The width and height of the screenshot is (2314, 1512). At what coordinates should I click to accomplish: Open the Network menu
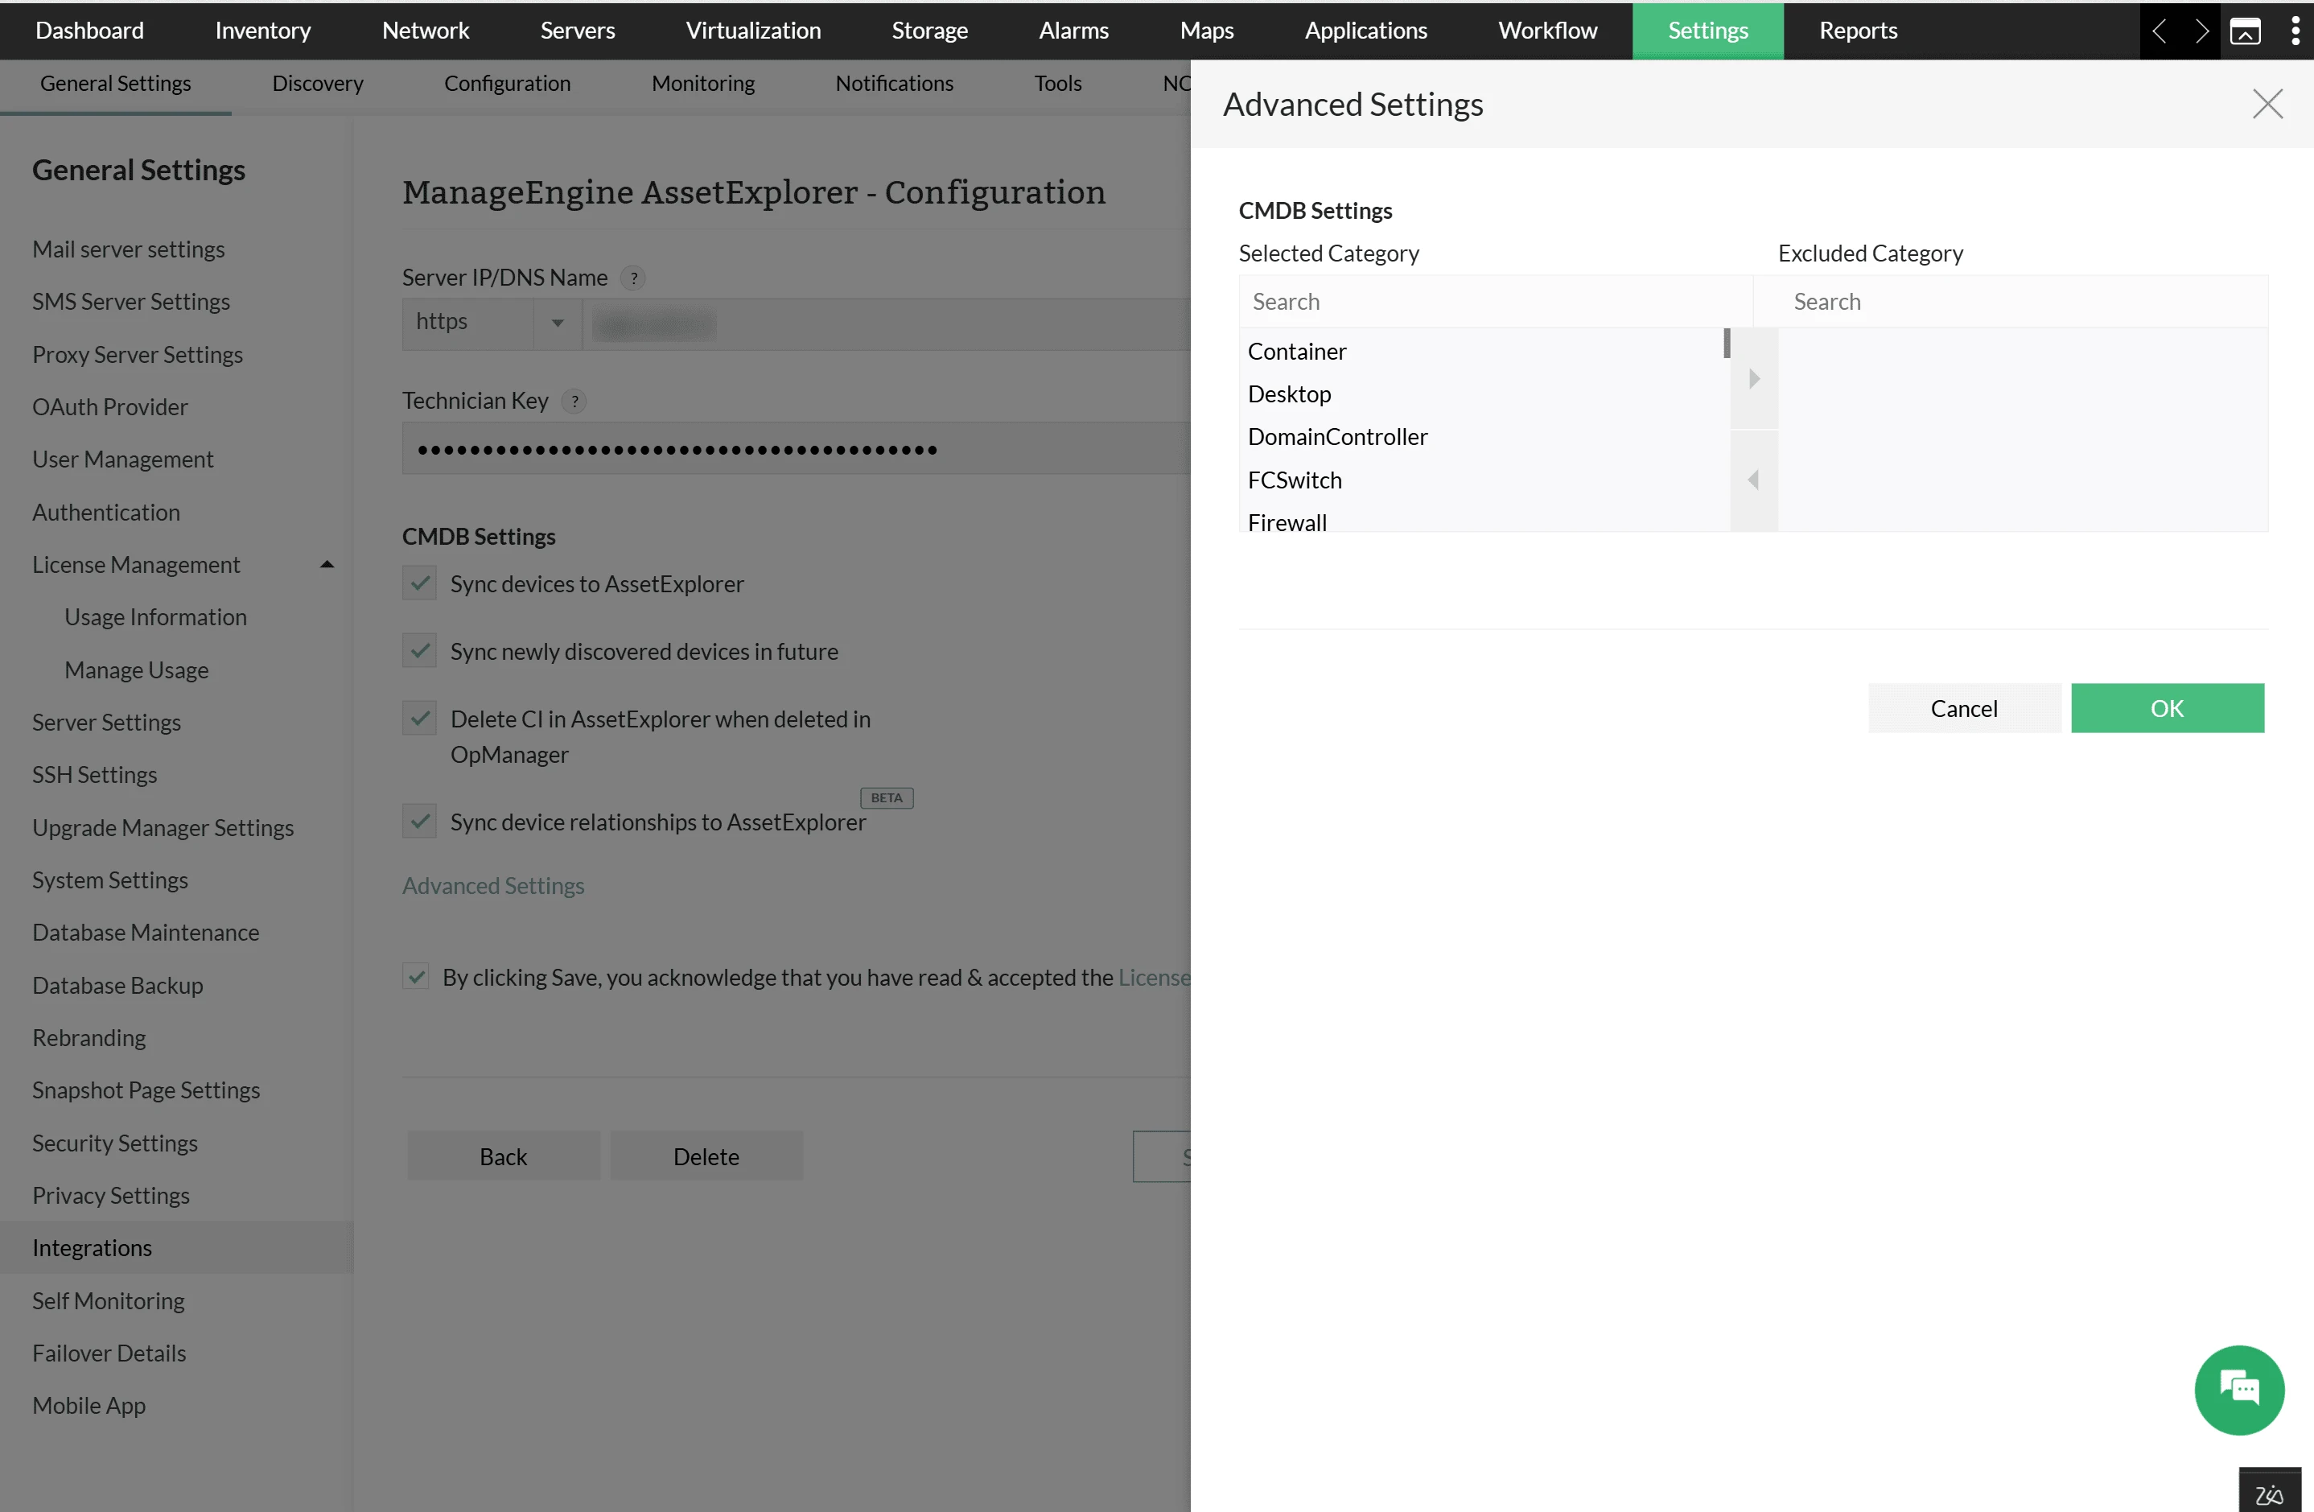(426, 30)
